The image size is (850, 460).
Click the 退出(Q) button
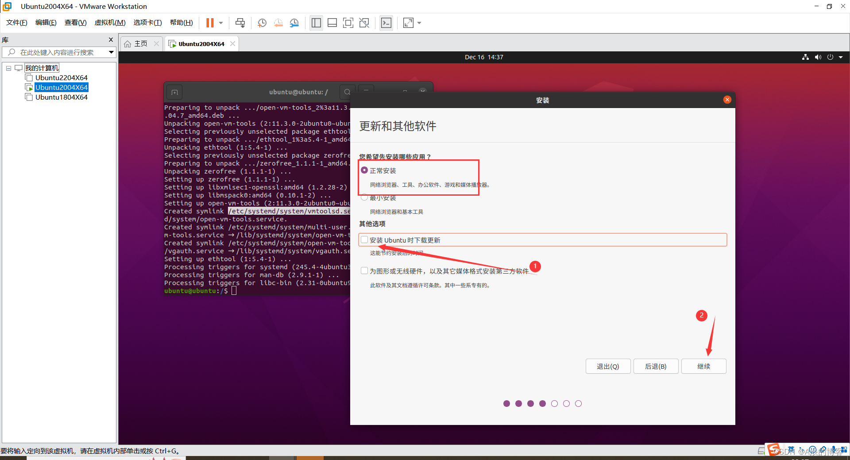coord(608,366)
